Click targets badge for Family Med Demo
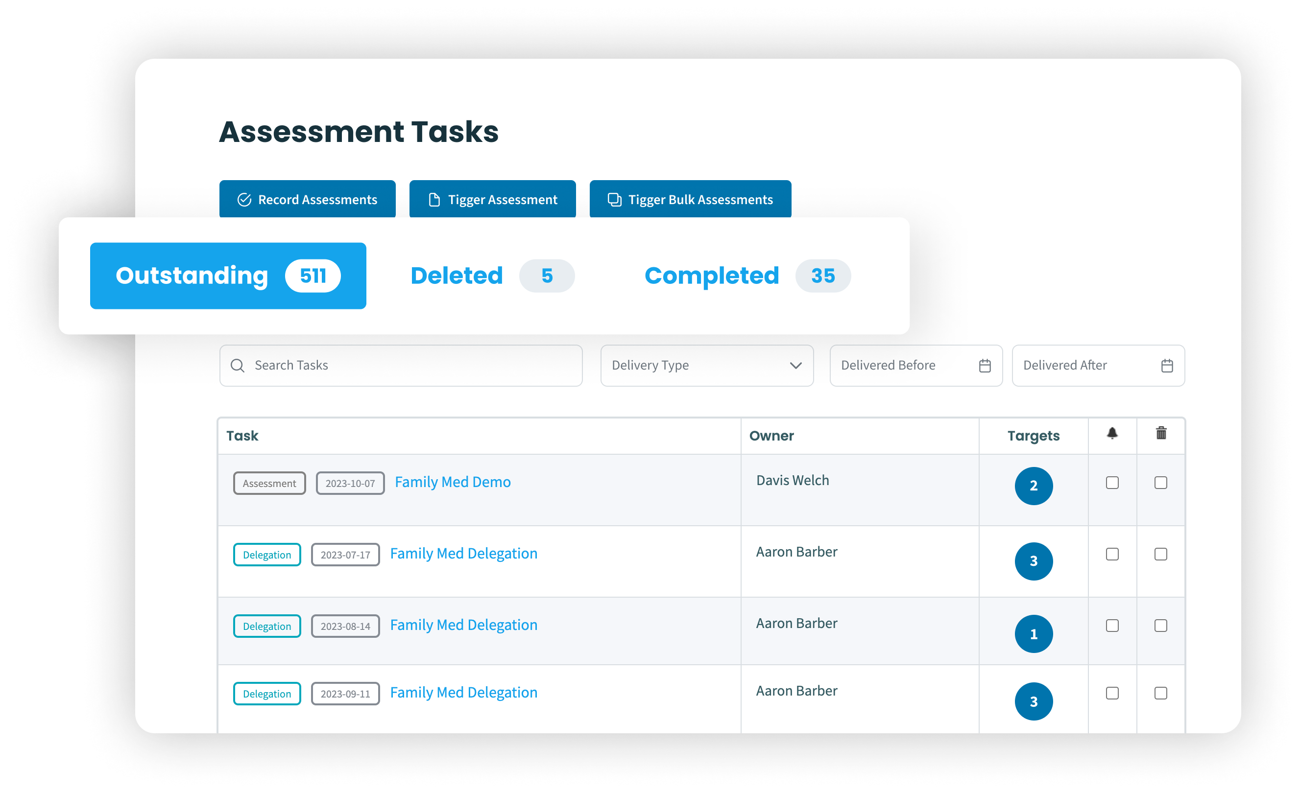The image size is (1300, 792). pos(1033,486)
